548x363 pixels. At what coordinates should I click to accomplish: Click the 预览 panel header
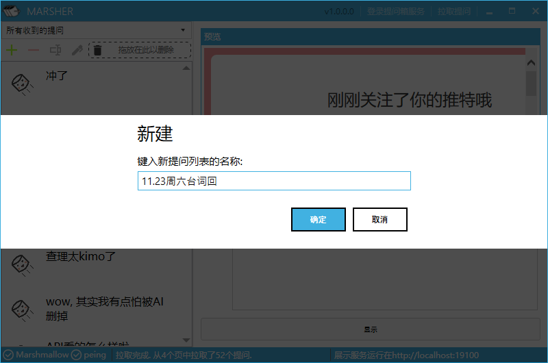(x=371, y=36)
